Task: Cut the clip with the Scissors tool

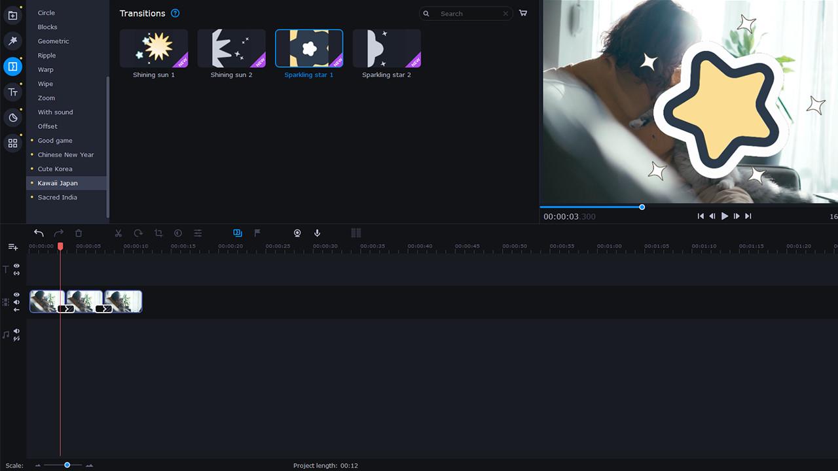Action: click(118, 233)
